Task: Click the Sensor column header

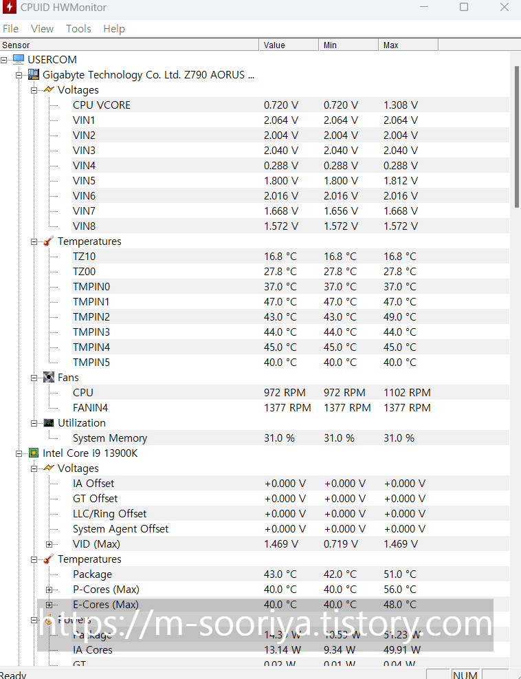Action: point(129,45)
